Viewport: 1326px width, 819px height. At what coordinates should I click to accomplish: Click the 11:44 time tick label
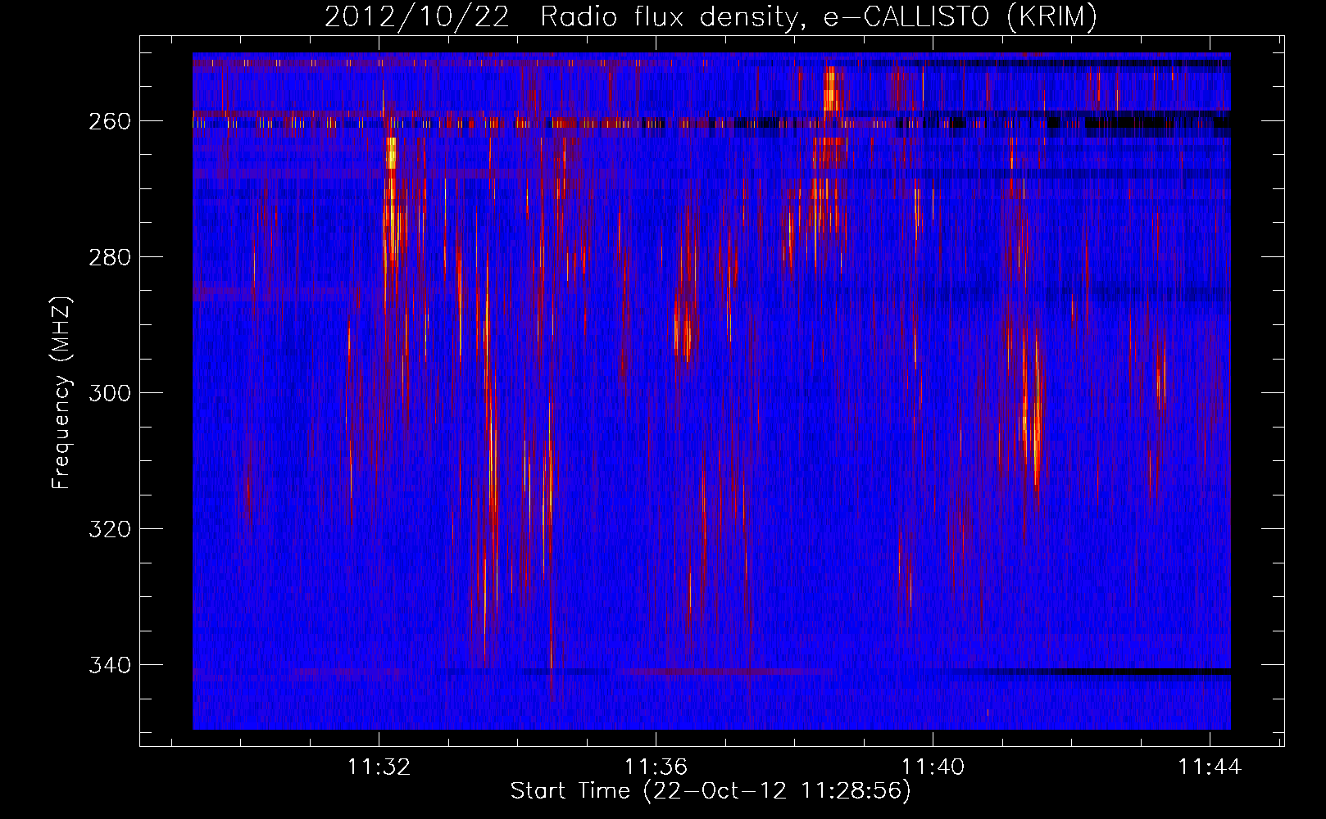pyautogui.click(x=1210, y=767)
